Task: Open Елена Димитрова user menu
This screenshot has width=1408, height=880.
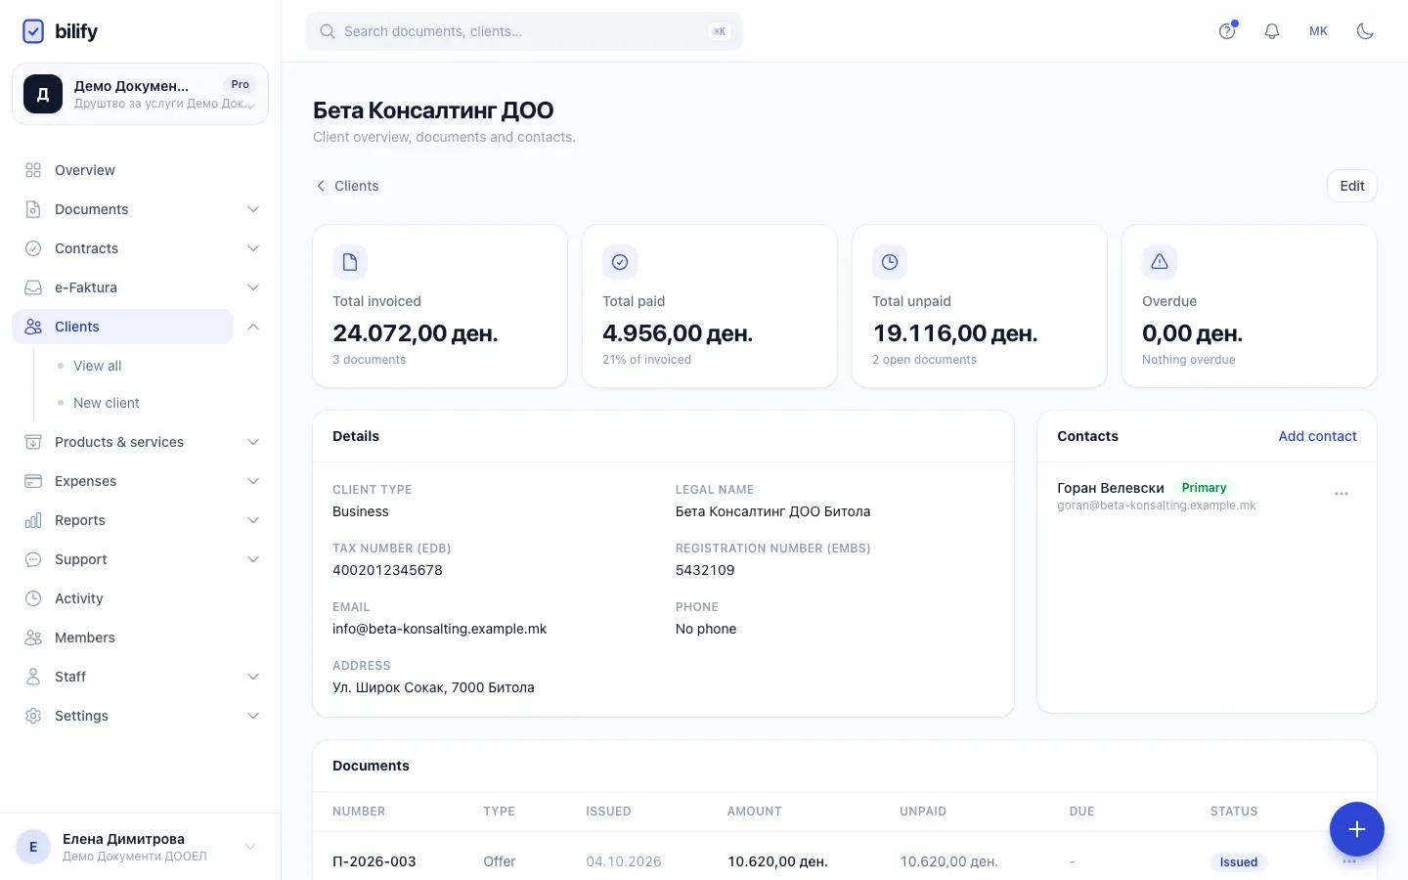Action: pyautogui.click(x=140, y=847)
